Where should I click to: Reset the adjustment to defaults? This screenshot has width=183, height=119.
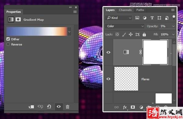(x=49, y=106)
